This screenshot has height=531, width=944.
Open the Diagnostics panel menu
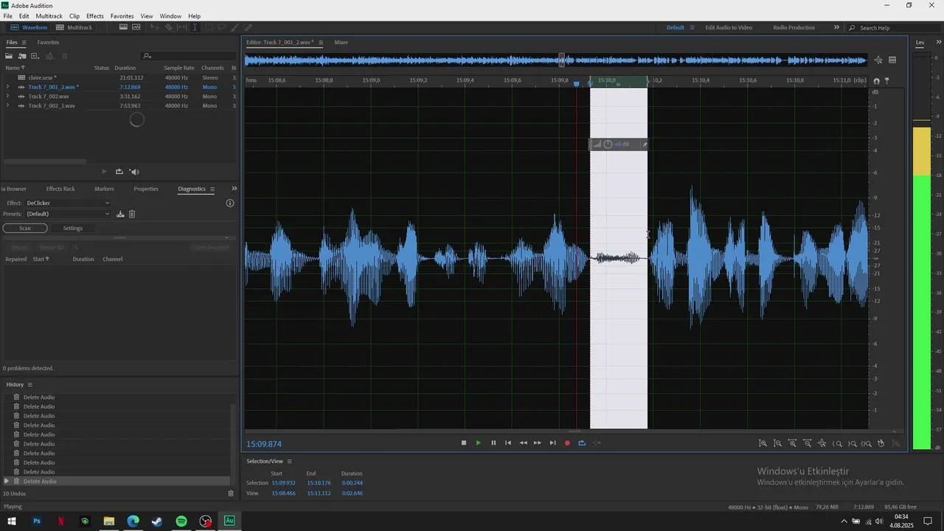(212, 189)
